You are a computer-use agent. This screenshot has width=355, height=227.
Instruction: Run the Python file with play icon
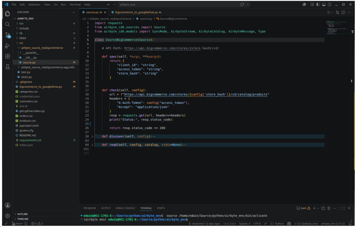point(329,12)
